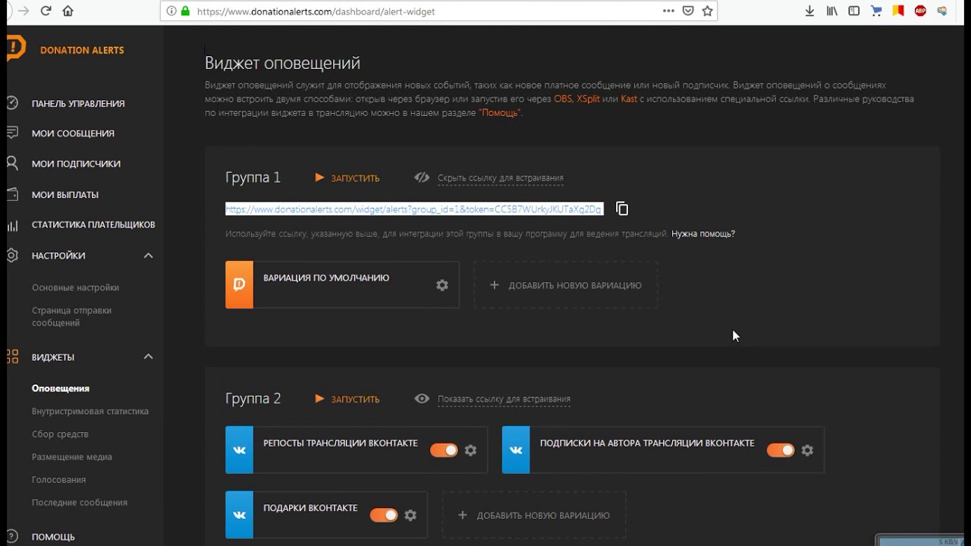Click the browser address bar URL
This screenshot has height=546, width=971.
click(x=316, y=11)
